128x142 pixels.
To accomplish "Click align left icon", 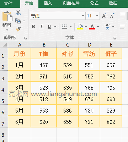I will pos(123,27).
